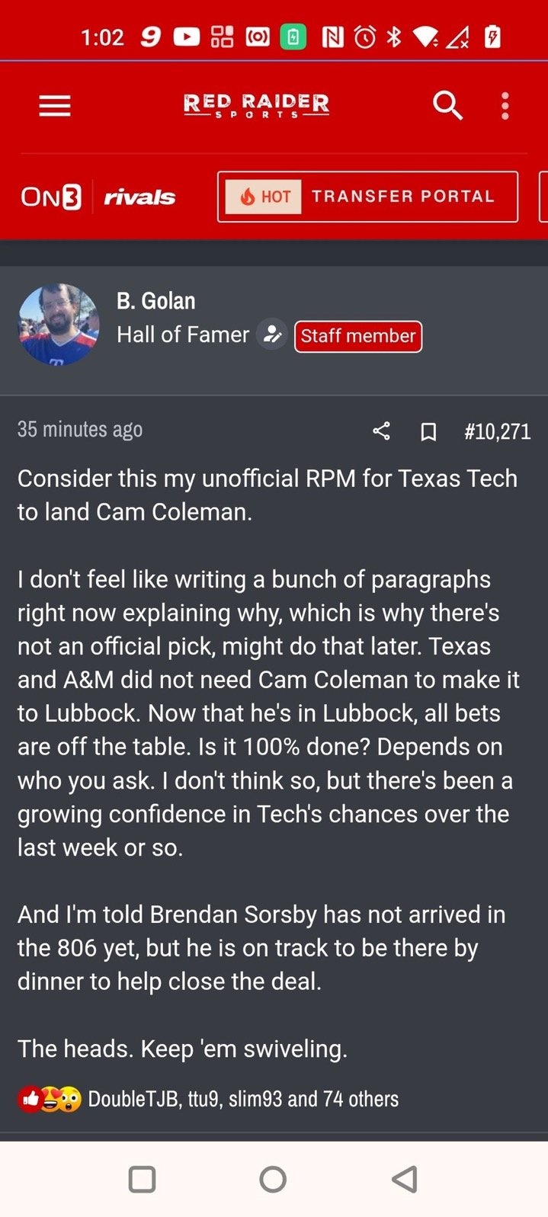Tap the 35 minutes ago timestamp
548x1217 pixels.
click(80, 430)
